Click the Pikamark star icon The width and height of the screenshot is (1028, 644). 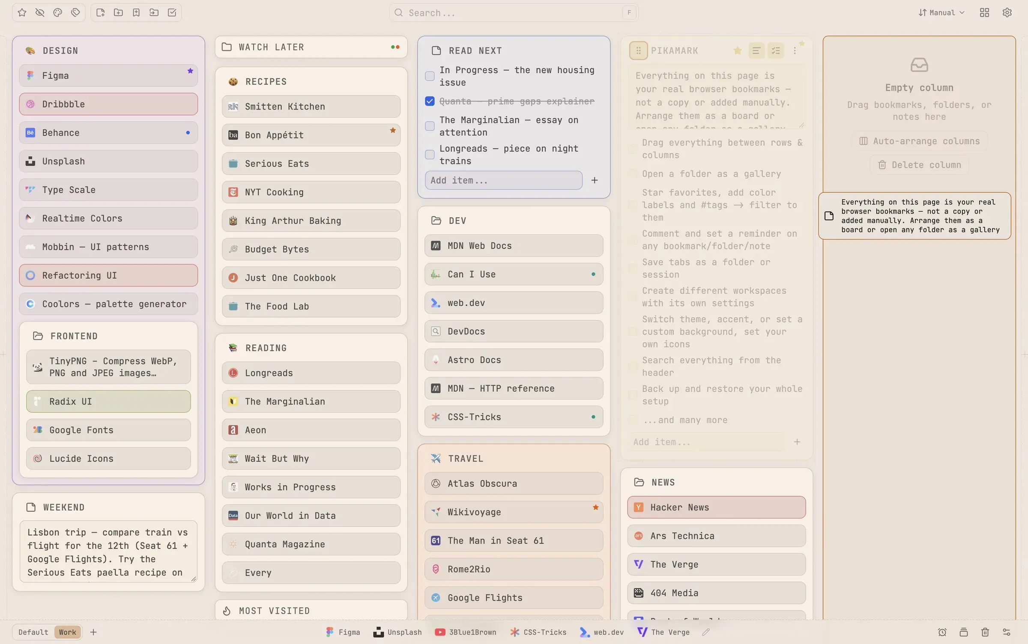(x=738, y=51)
